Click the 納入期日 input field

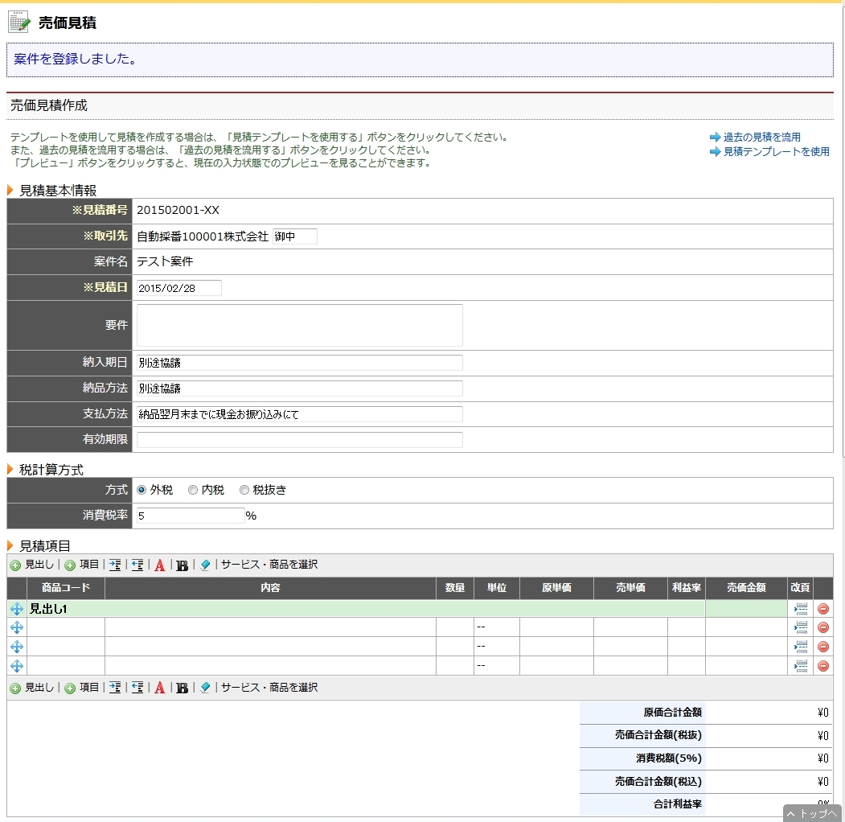(x=300, y=363)
